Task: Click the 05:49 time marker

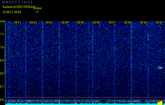Action: (x=143, y=22)
